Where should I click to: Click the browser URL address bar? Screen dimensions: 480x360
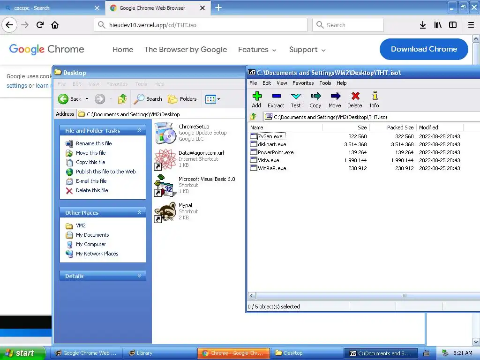(x=201, y=25)
